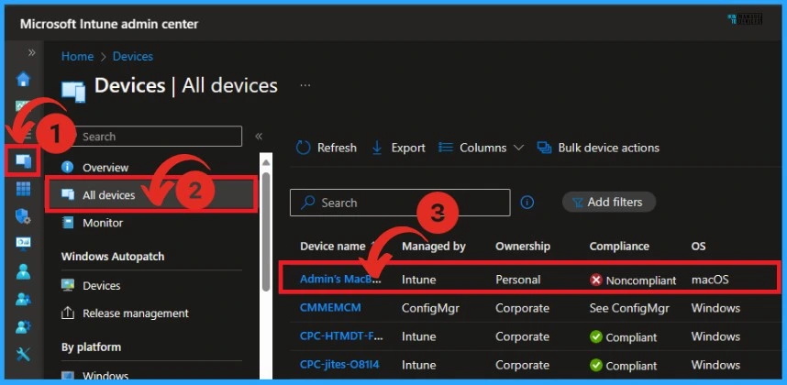Open the Groups icon in the sidebar

pos(23,299)
